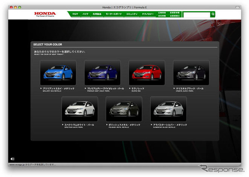Screen dimensions: 249x177
Task: Select the Polished Metal Metallic car
Action: point(124,109)
